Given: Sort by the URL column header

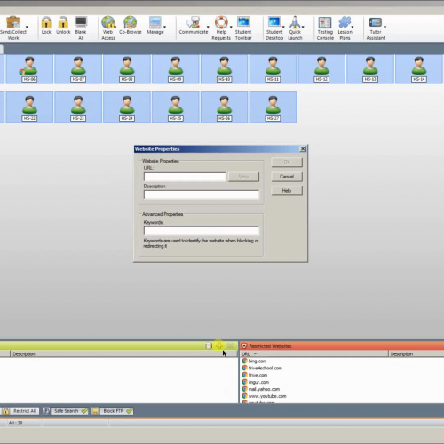Looking at the screenshot, I should pos(313,353).
